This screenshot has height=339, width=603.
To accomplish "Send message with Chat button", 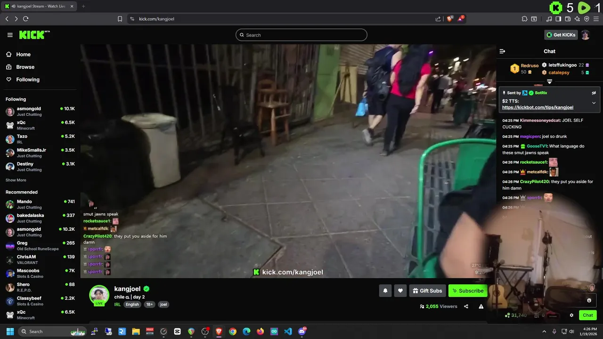I will tap(588, 315).
